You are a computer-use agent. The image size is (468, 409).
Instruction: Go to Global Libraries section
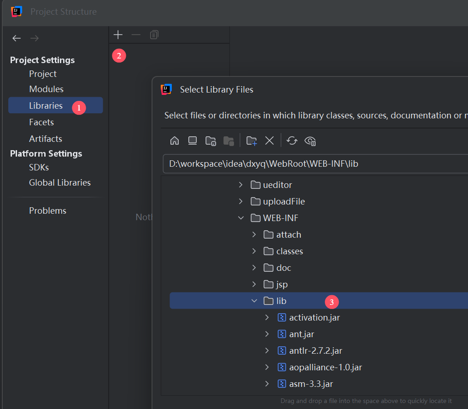click(60, 183)
